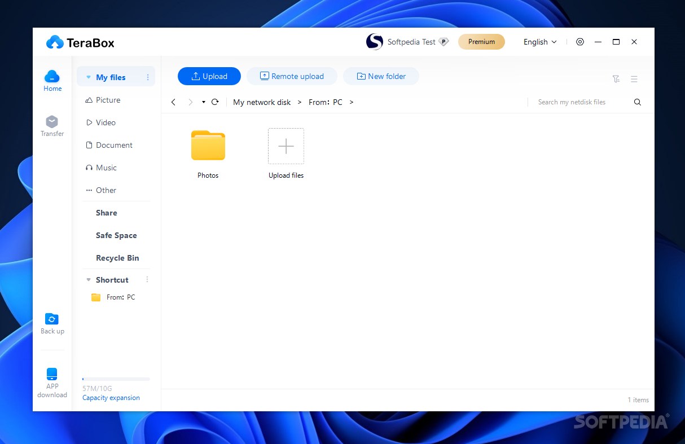Minimize the TeraBox window

[598, 42]
